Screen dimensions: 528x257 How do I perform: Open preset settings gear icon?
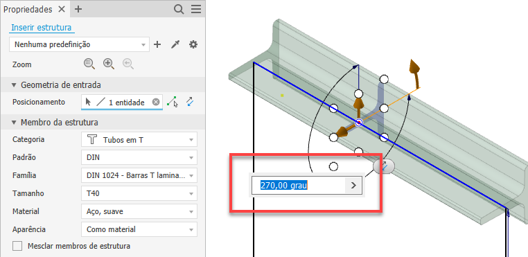pos(193,44)
